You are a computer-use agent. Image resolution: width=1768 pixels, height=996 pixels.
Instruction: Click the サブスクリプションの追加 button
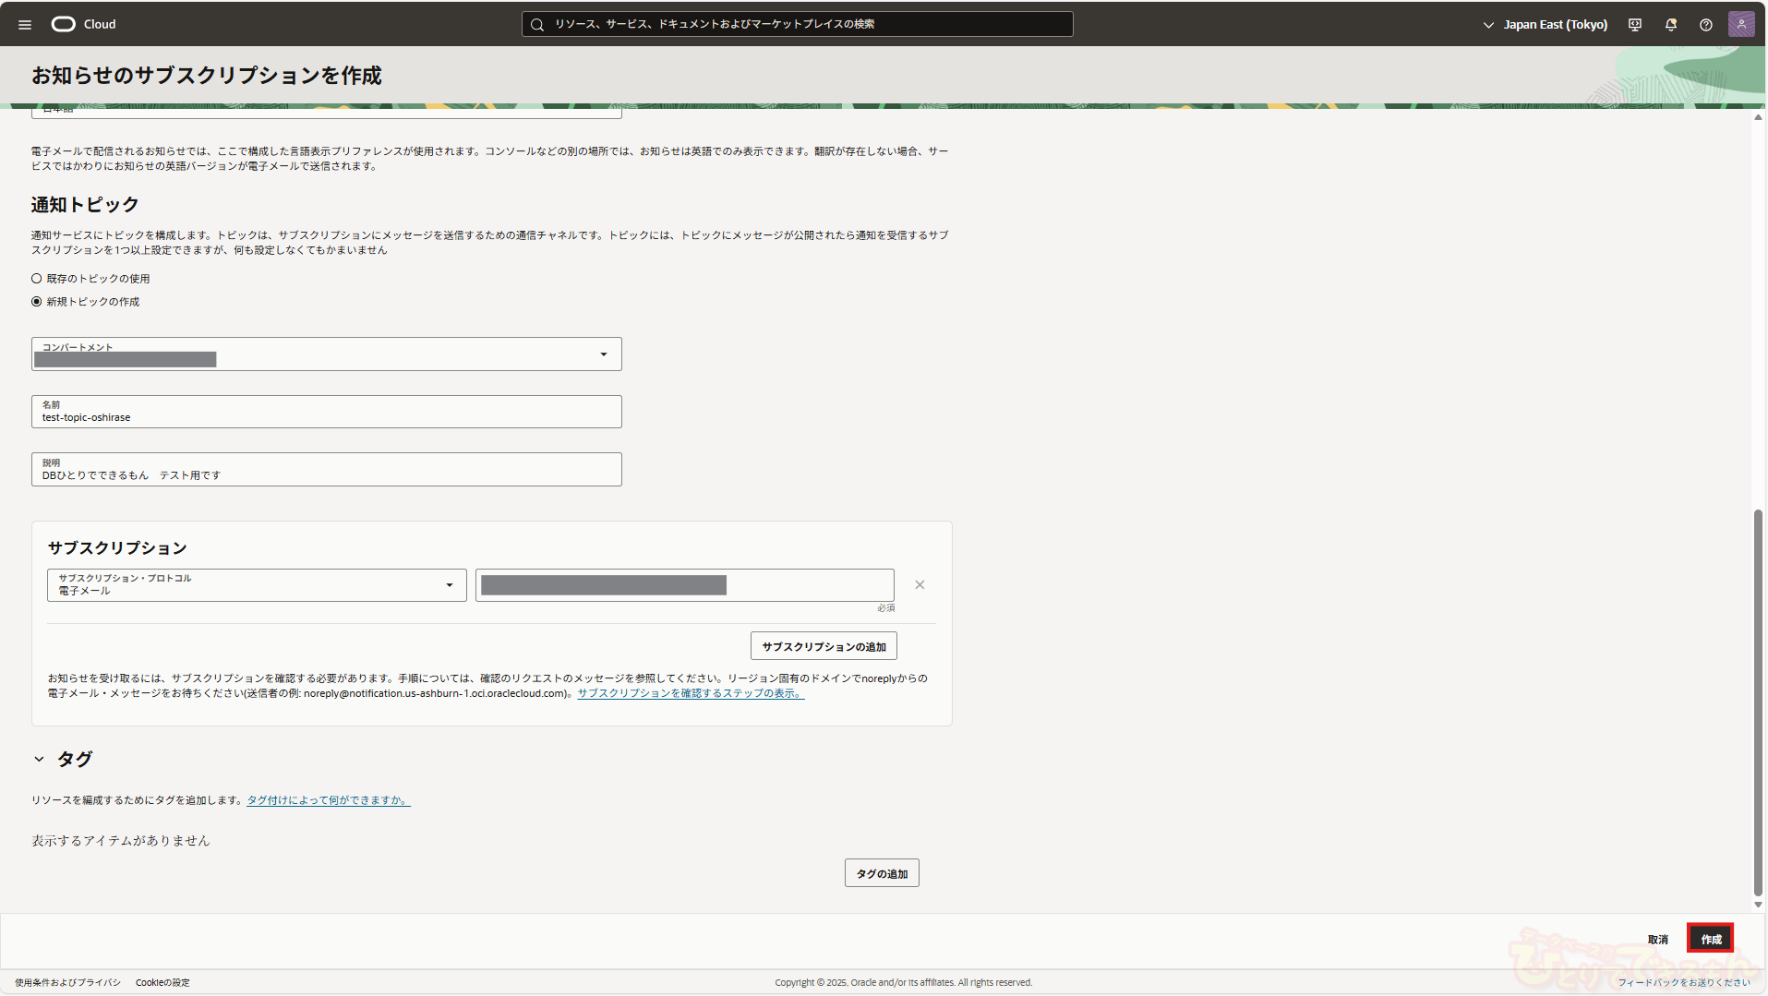coord(824,646)
